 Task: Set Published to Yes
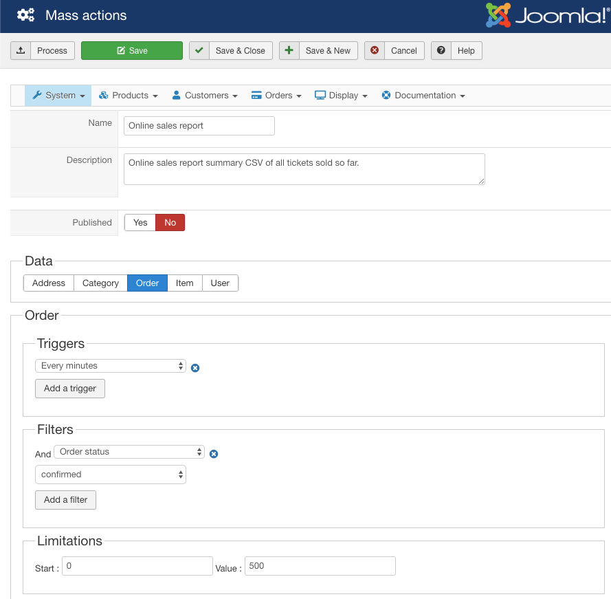[140, 223]
